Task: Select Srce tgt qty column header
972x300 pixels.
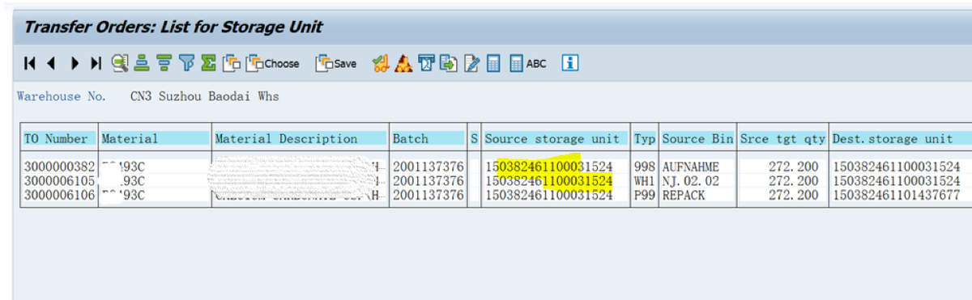Action: (x=782, y=138)
